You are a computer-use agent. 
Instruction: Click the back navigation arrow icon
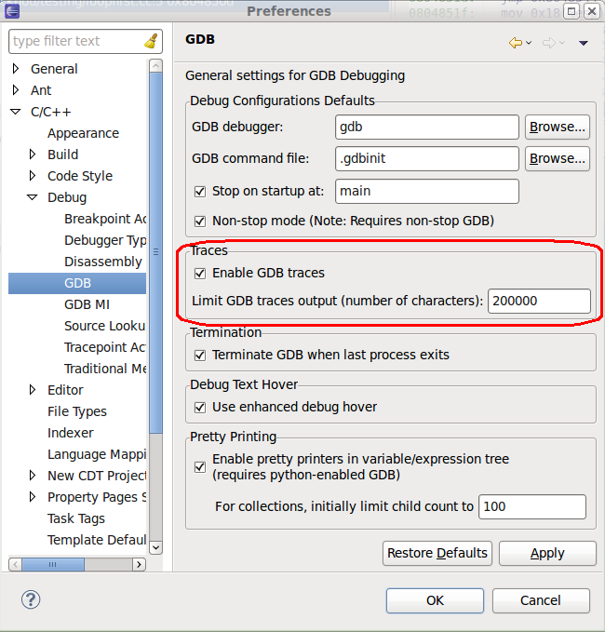[x=516, y=43]
